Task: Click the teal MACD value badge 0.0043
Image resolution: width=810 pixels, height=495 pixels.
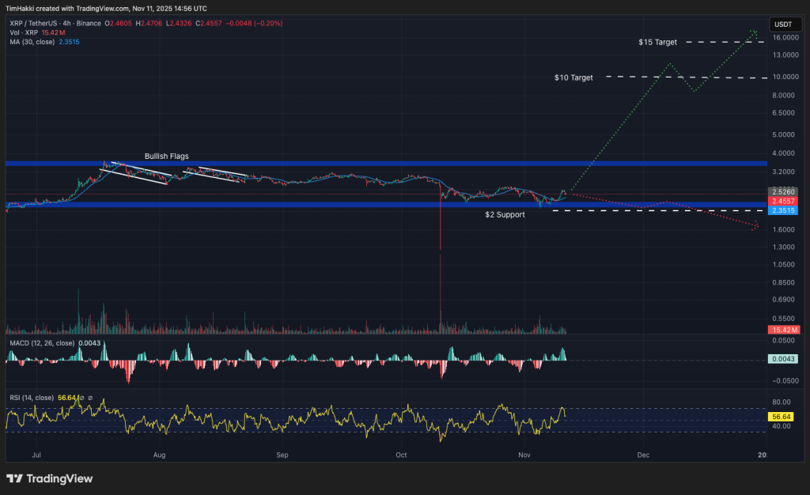Action: coord(783,357)
